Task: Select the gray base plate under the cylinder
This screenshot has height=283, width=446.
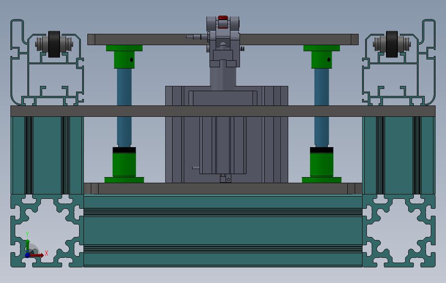Action: pos(223,189)
